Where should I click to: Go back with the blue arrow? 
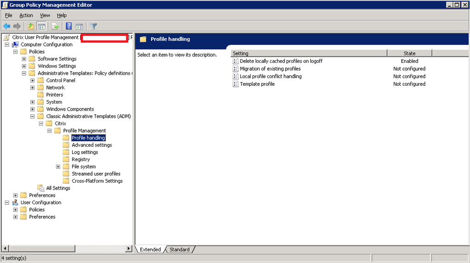[7, 26]
